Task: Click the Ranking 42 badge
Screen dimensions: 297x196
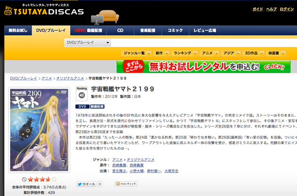Action: click(x=82, y=94)
